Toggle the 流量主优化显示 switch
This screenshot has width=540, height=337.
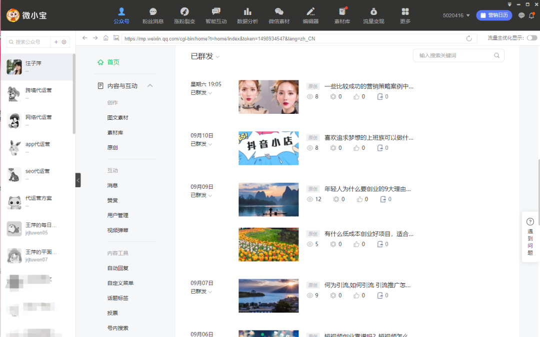pyautogui.click(x=531, y=38)
